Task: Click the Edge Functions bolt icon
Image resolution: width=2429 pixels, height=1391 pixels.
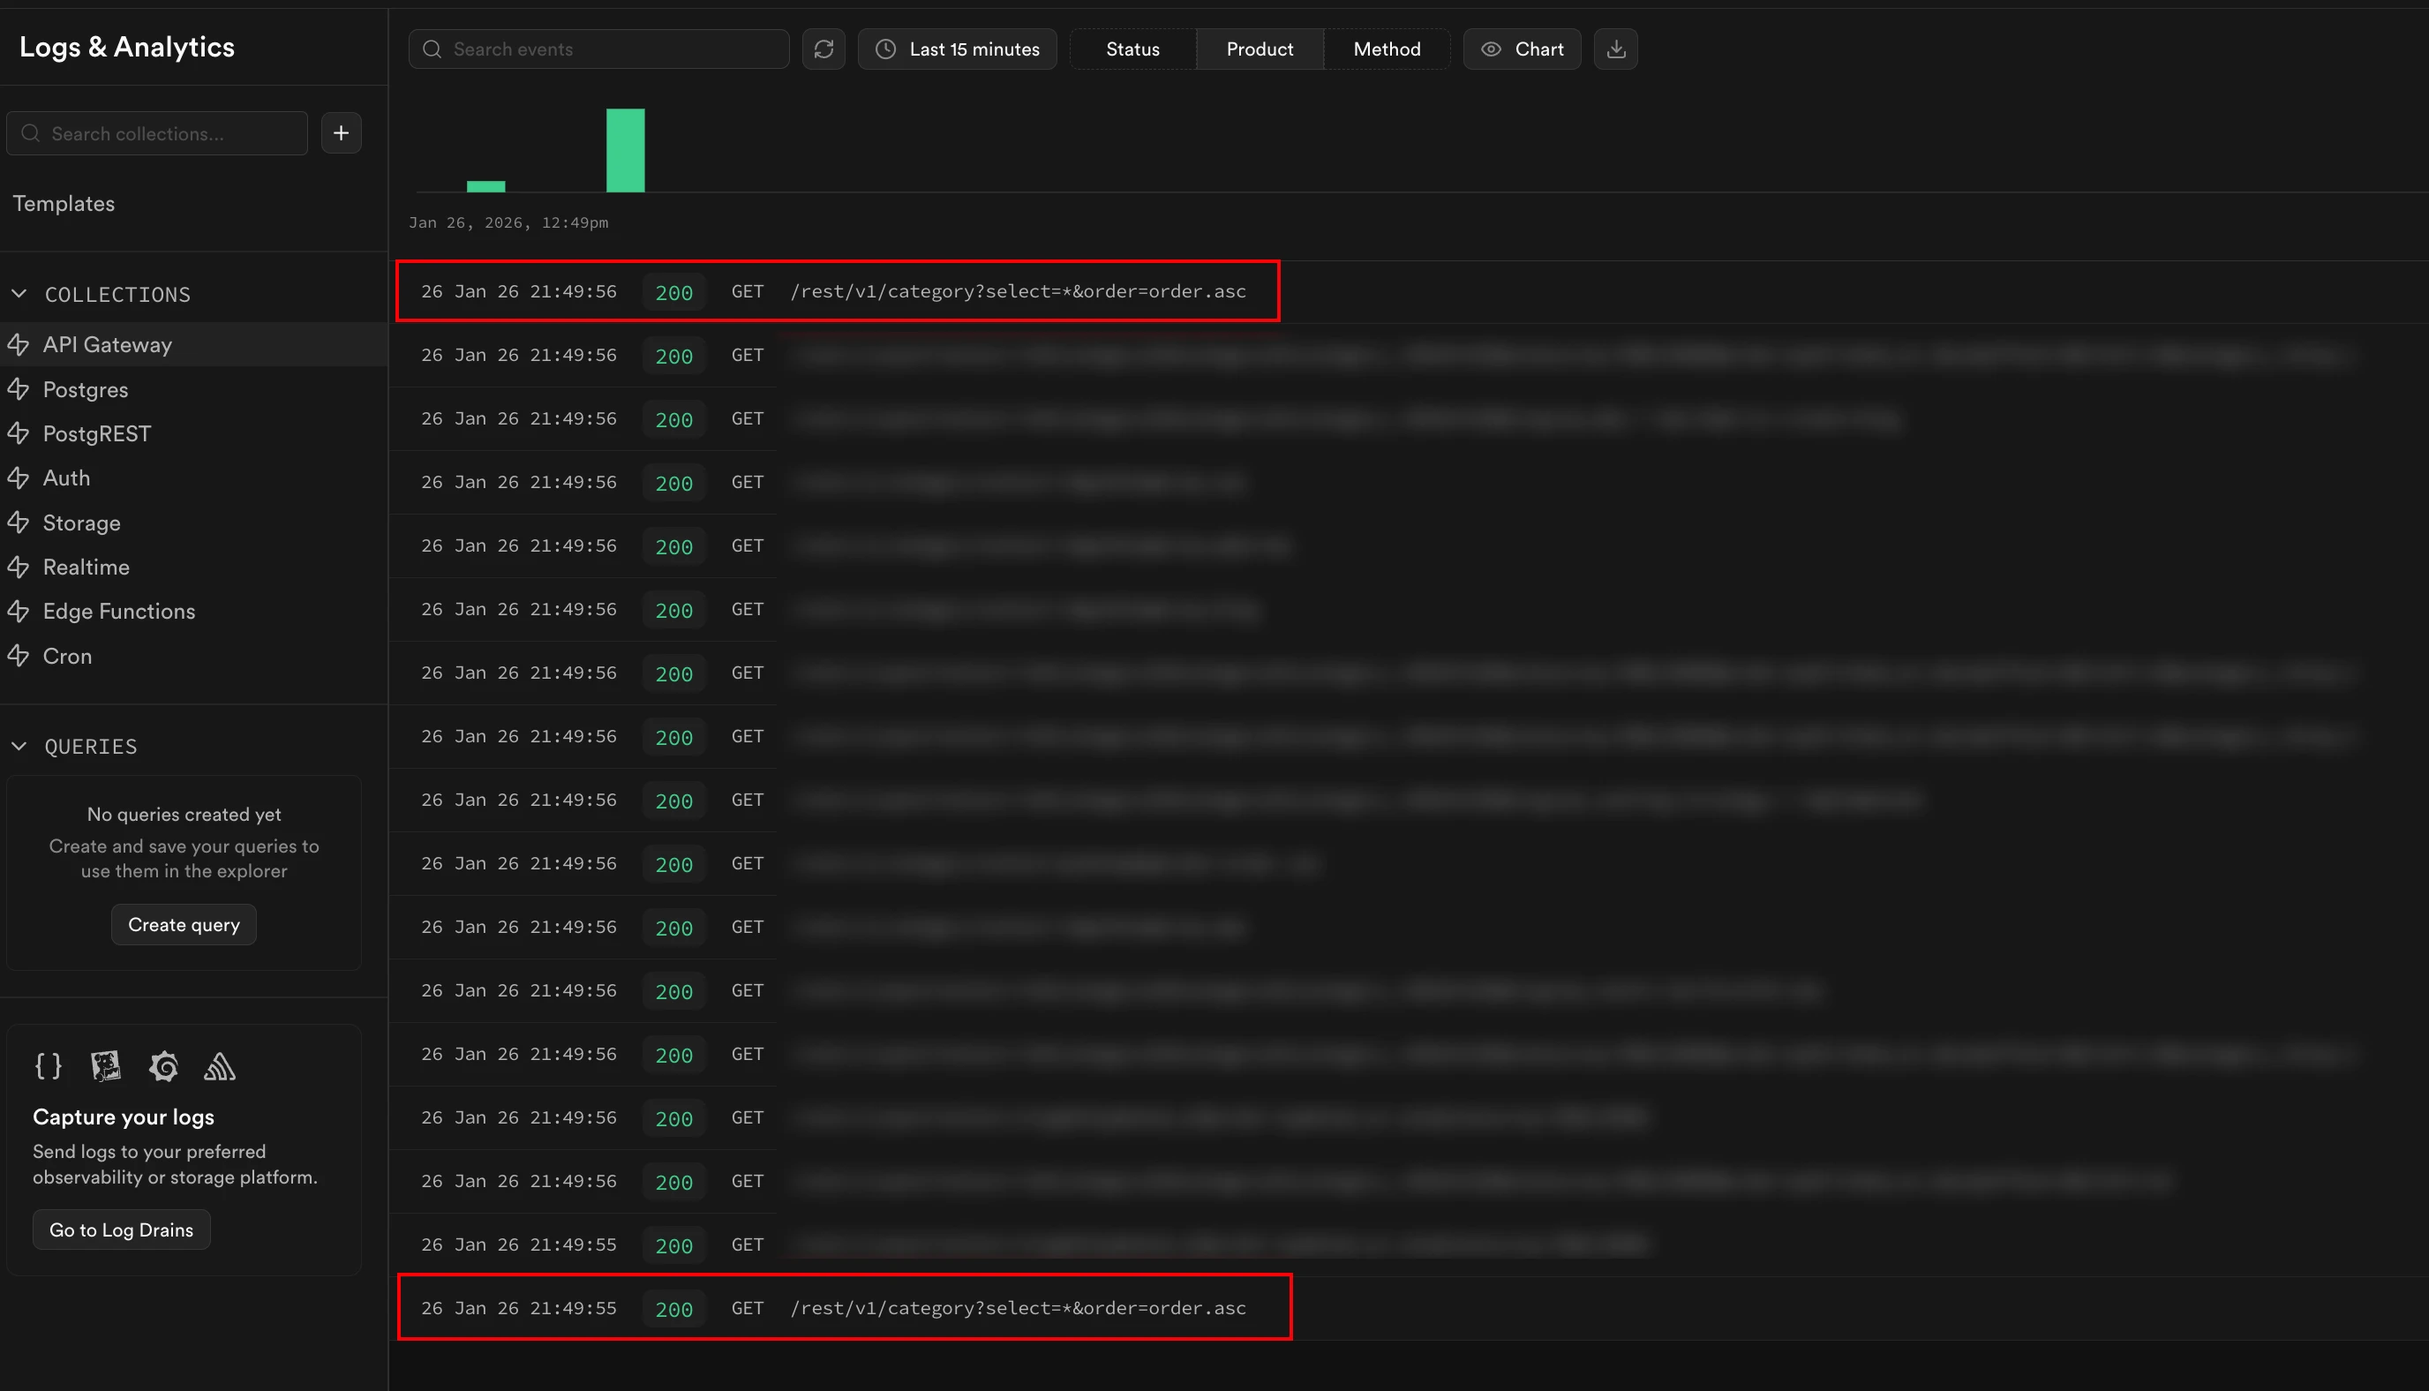Action: (x=19, y=611)
